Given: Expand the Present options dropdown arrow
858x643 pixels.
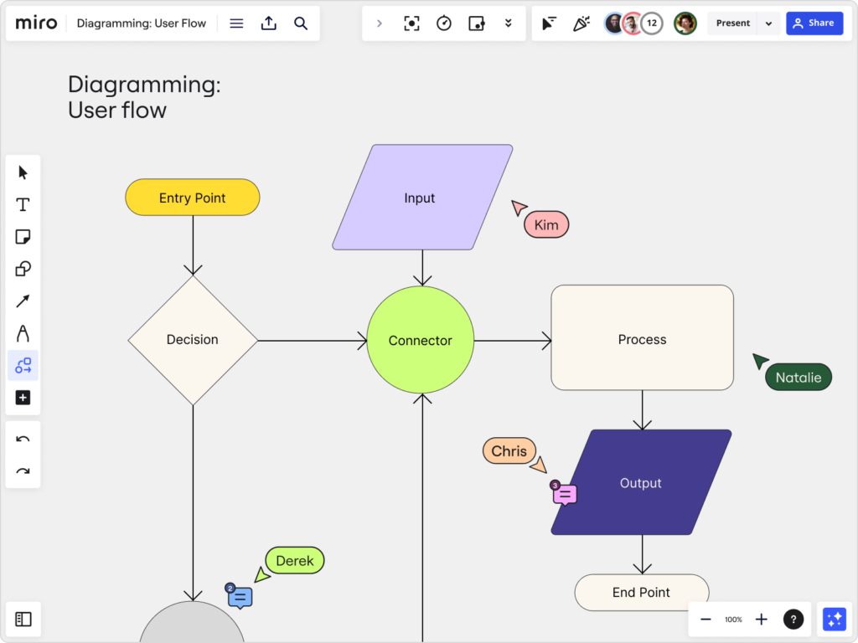Looking at the screenshot, I should 769,23.
